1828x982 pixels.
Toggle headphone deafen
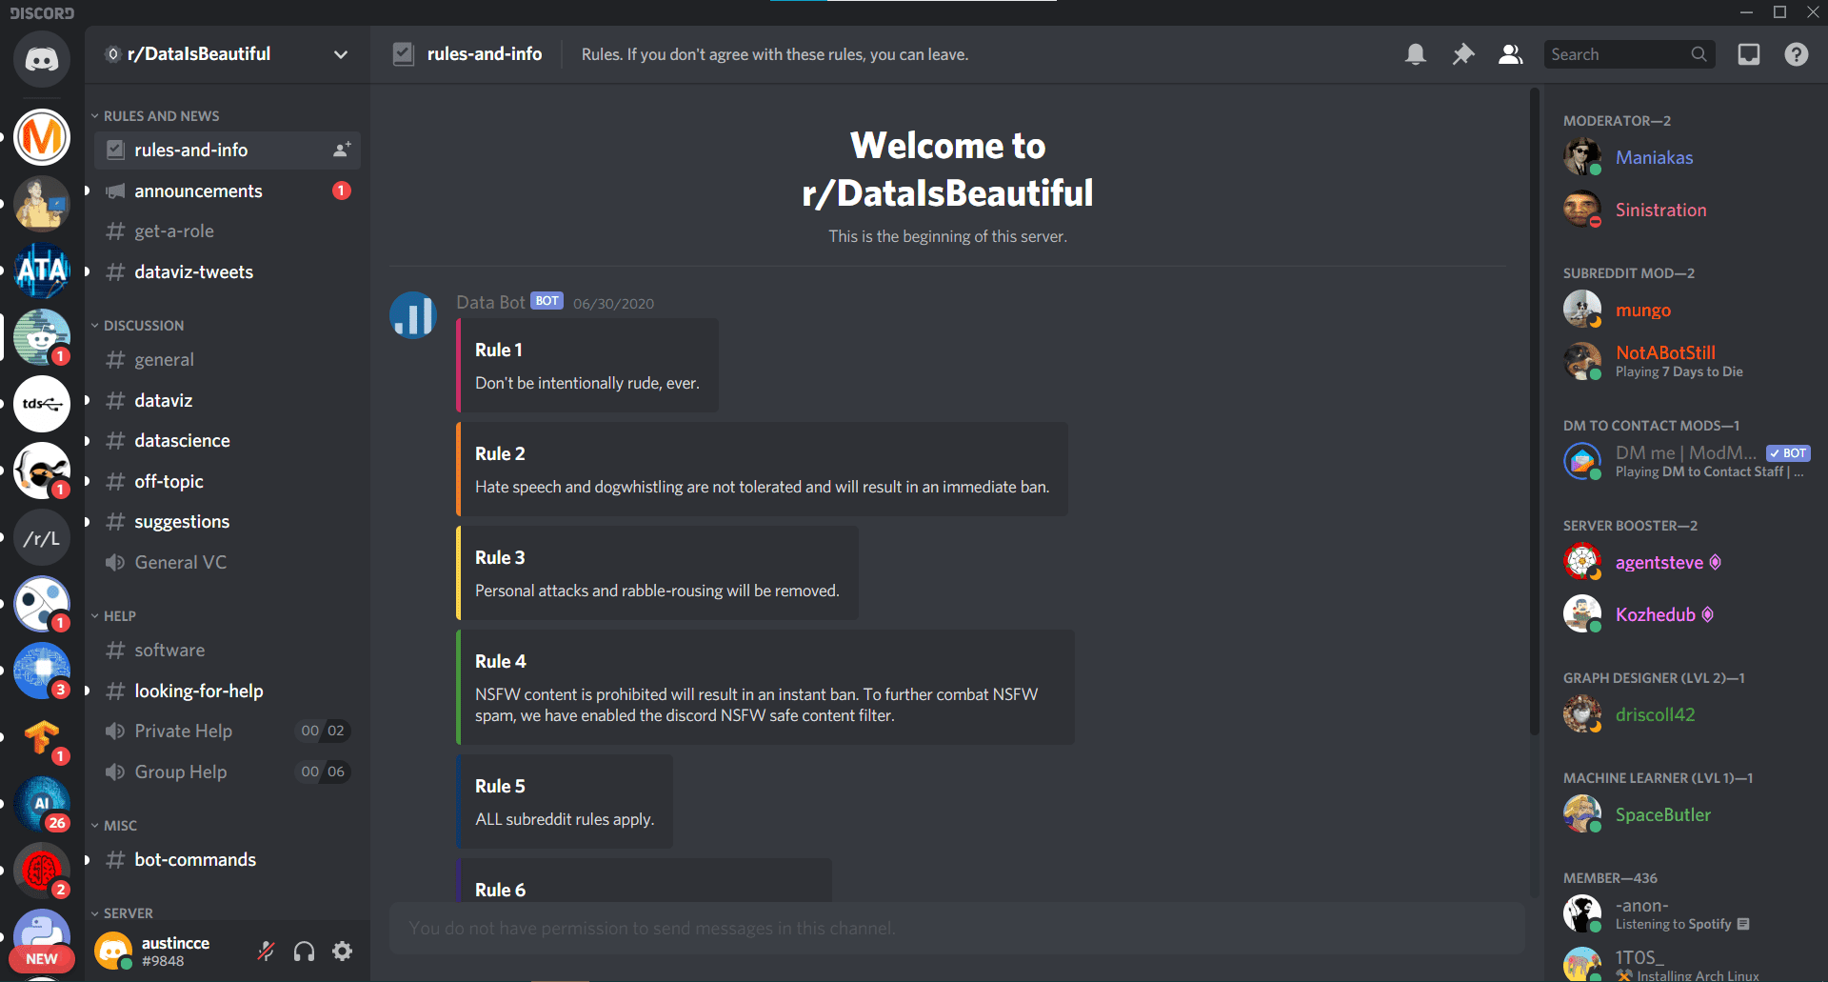click(305, 951)
